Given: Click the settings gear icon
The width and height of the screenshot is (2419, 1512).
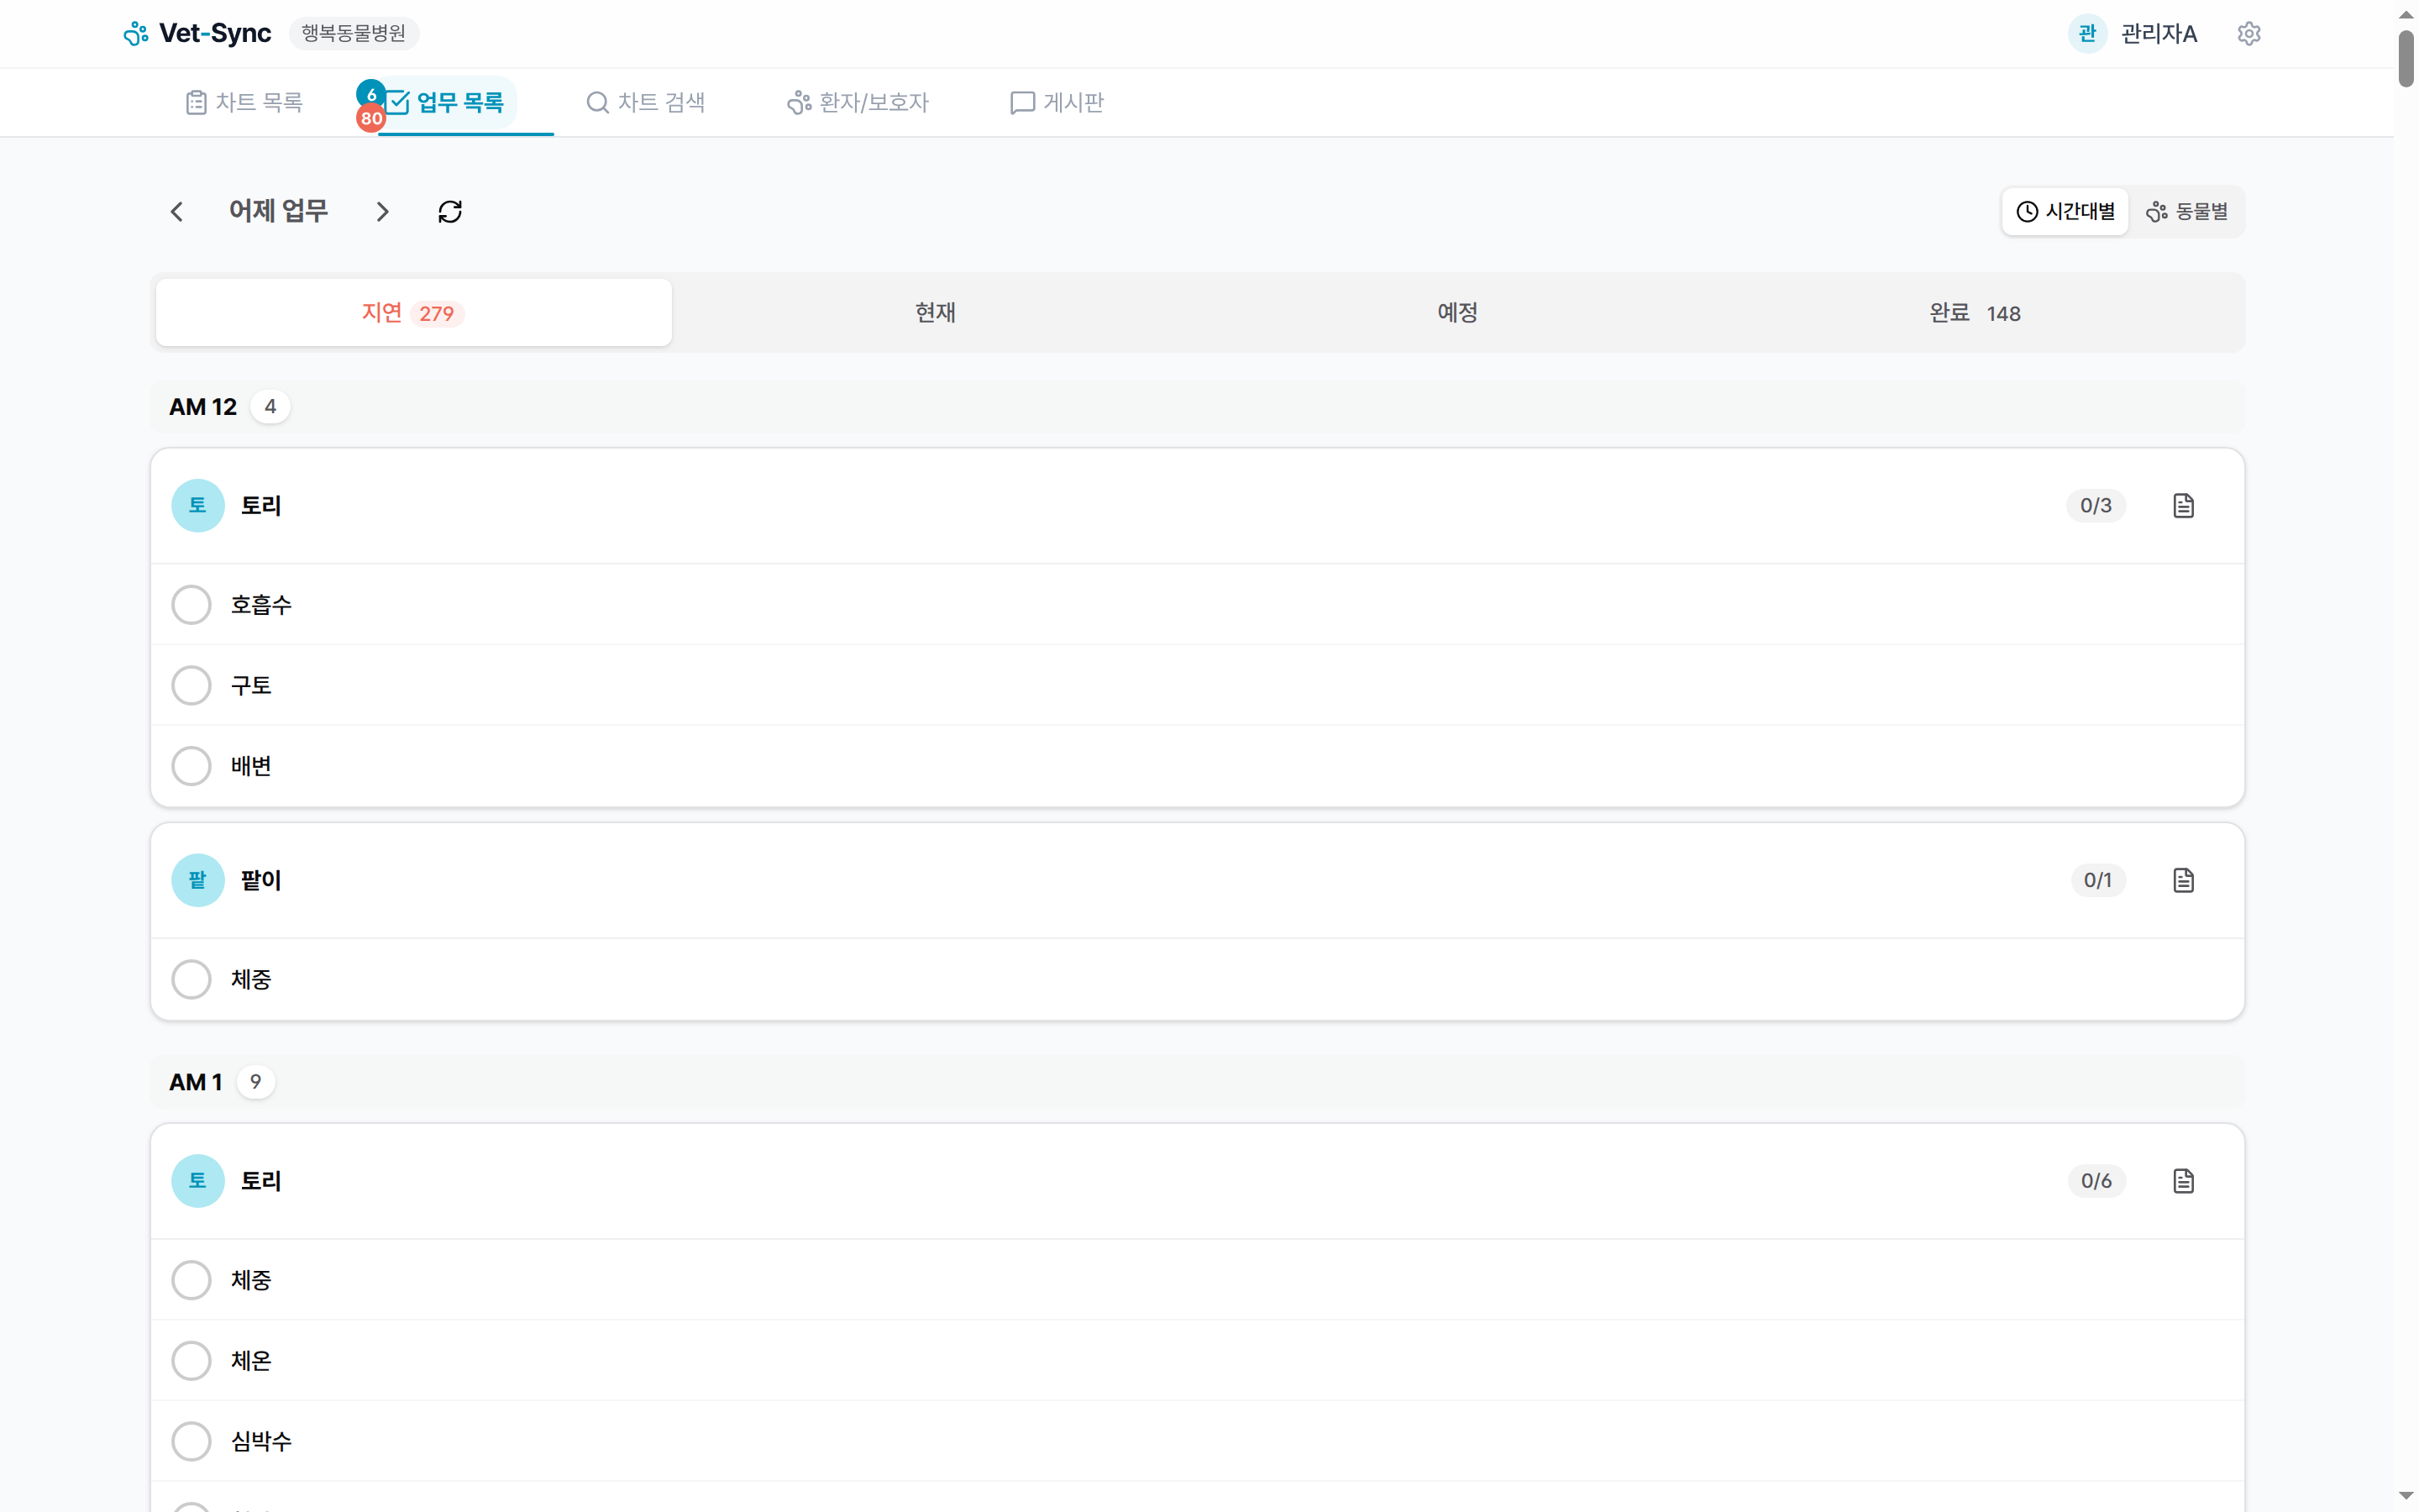Looking at the screenshot, I should tap(2248, 34).
